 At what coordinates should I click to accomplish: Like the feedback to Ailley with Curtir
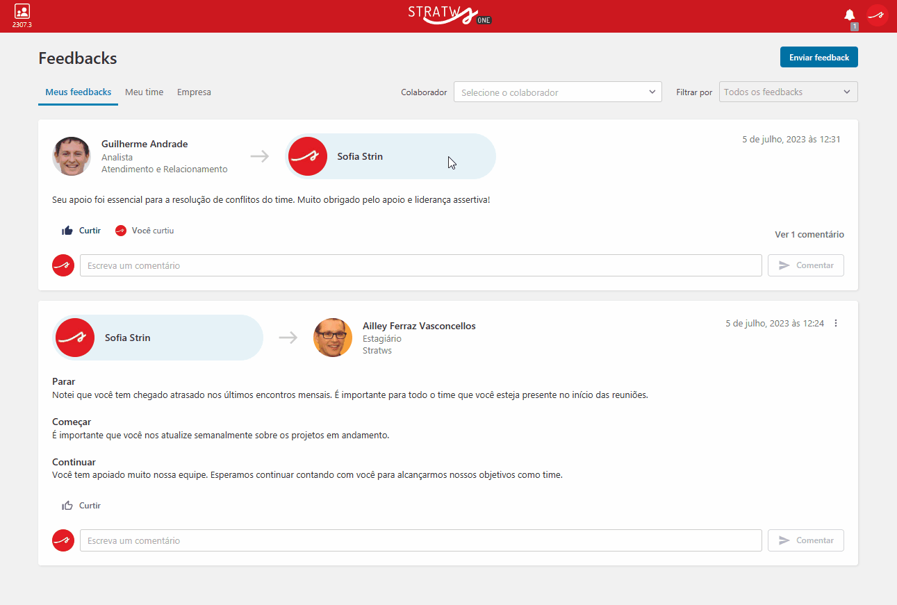tap(81, 506)
